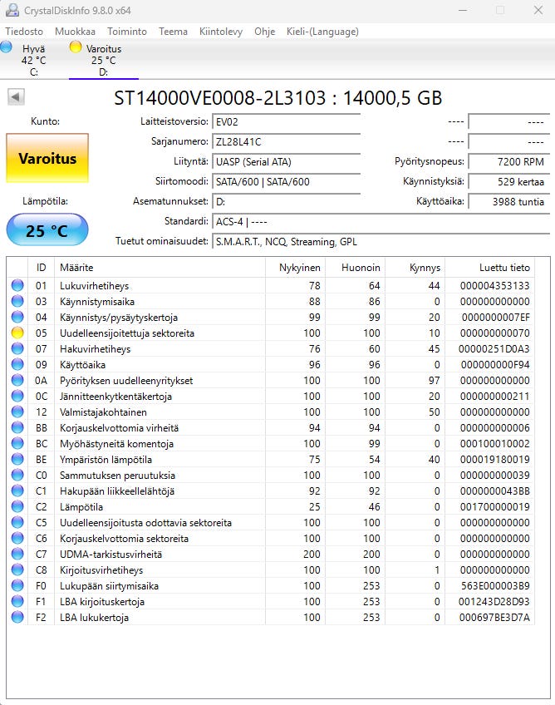Click status icon for Valmistajakohtainen row

pos(17,412)
